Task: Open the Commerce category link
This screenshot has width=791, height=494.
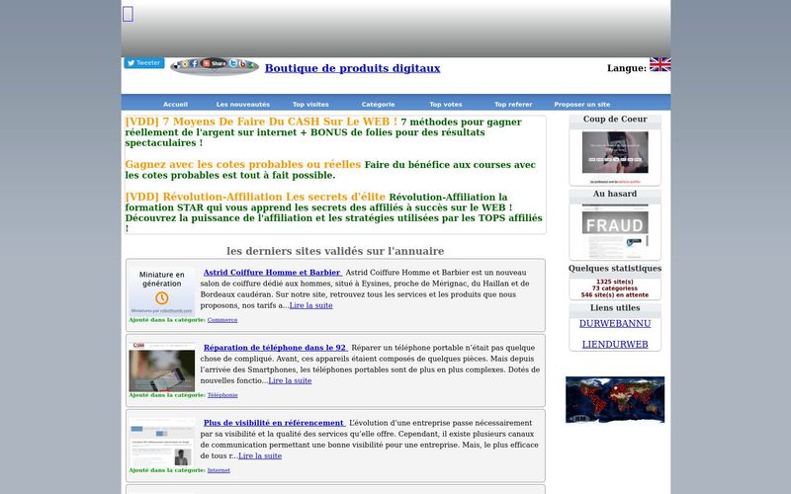Action: tap(222, 320)
